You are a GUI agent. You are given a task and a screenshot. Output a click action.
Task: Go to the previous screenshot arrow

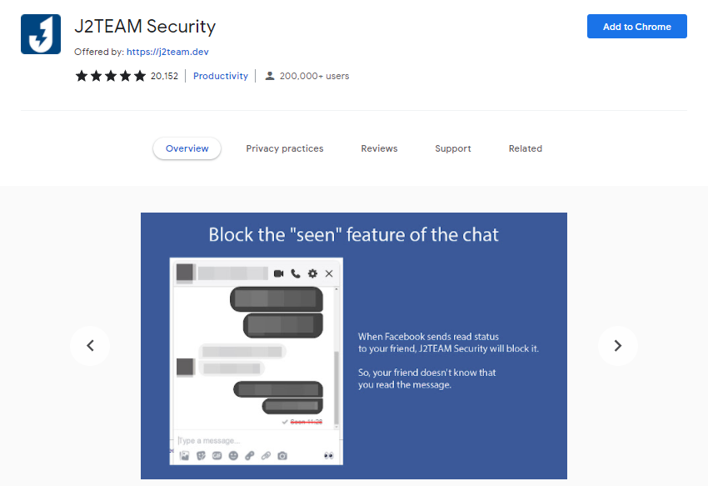coord(90,345)
